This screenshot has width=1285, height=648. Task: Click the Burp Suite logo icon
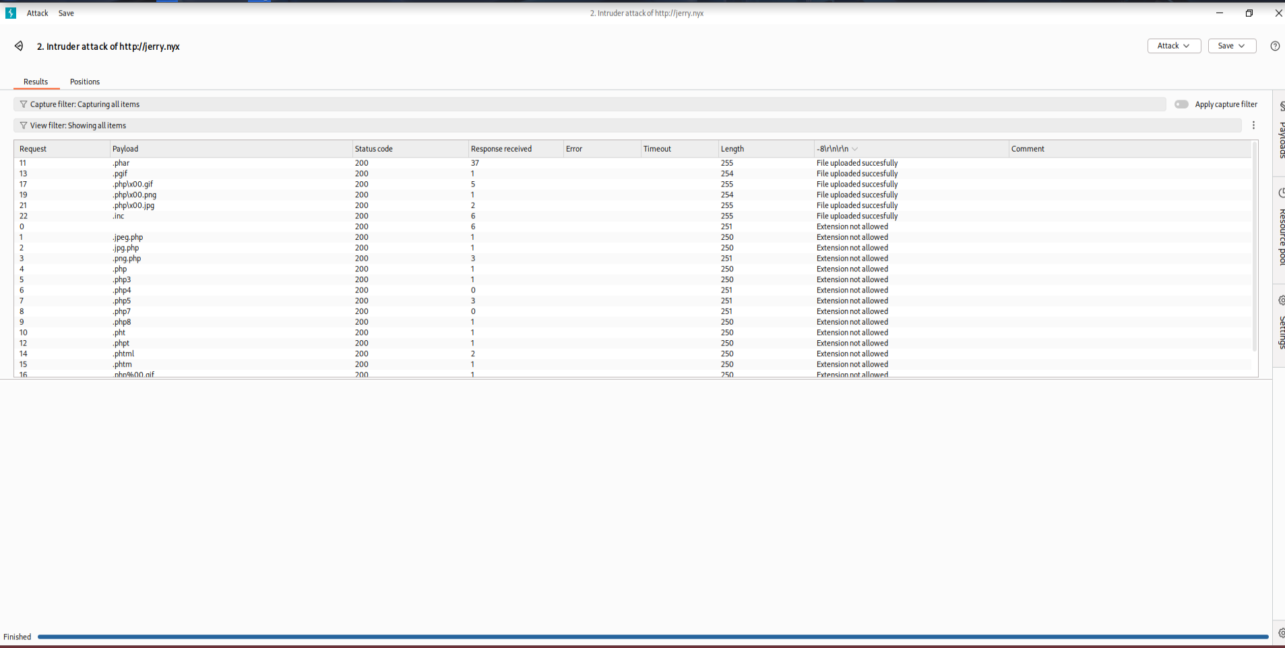click(11, 13)
